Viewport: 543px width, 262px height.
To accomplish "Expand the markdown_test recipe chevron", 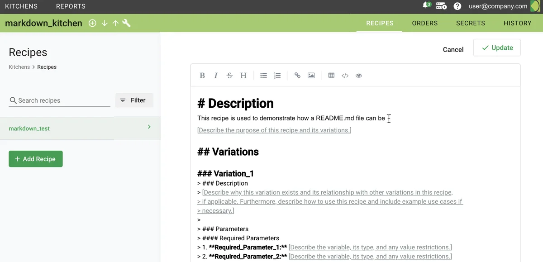I will 149,127.
